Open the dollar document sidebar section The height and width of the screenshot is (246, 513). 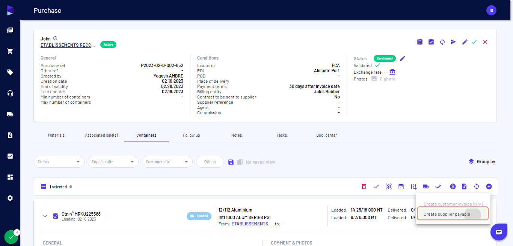click(x=10, y=135)
